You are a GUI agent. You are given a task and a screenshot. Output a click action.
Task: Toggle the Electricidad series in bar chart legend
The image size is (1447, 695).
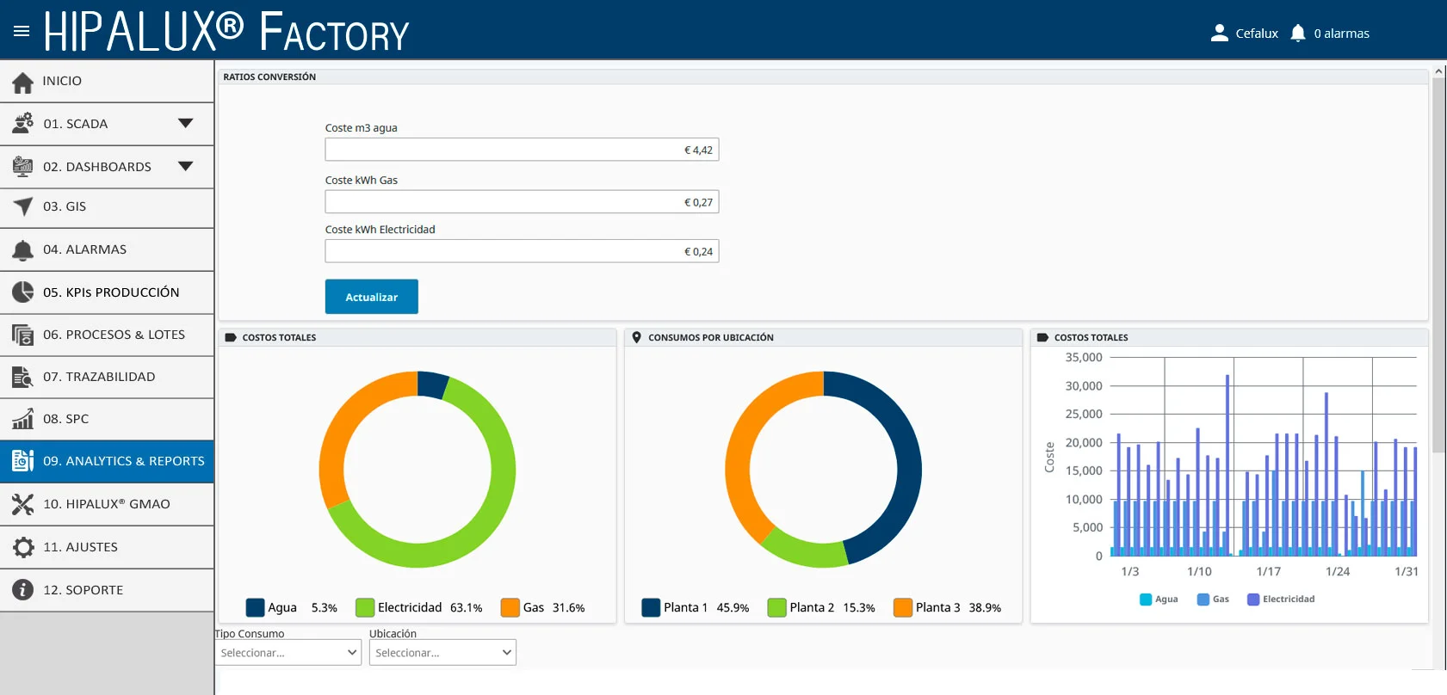1281,600
